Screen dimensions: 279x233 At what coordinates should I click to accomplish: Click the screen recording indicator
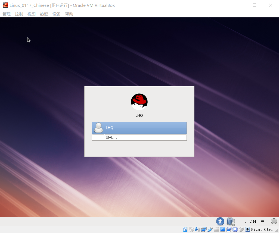point(229,229)
